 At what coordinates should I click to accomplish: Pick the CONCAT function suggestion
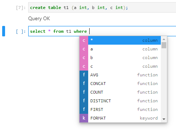(120, 84)
